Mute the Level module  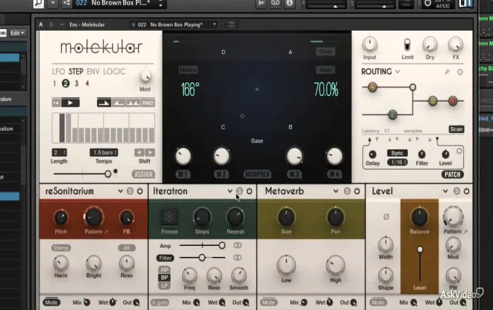tap(378, 303)
